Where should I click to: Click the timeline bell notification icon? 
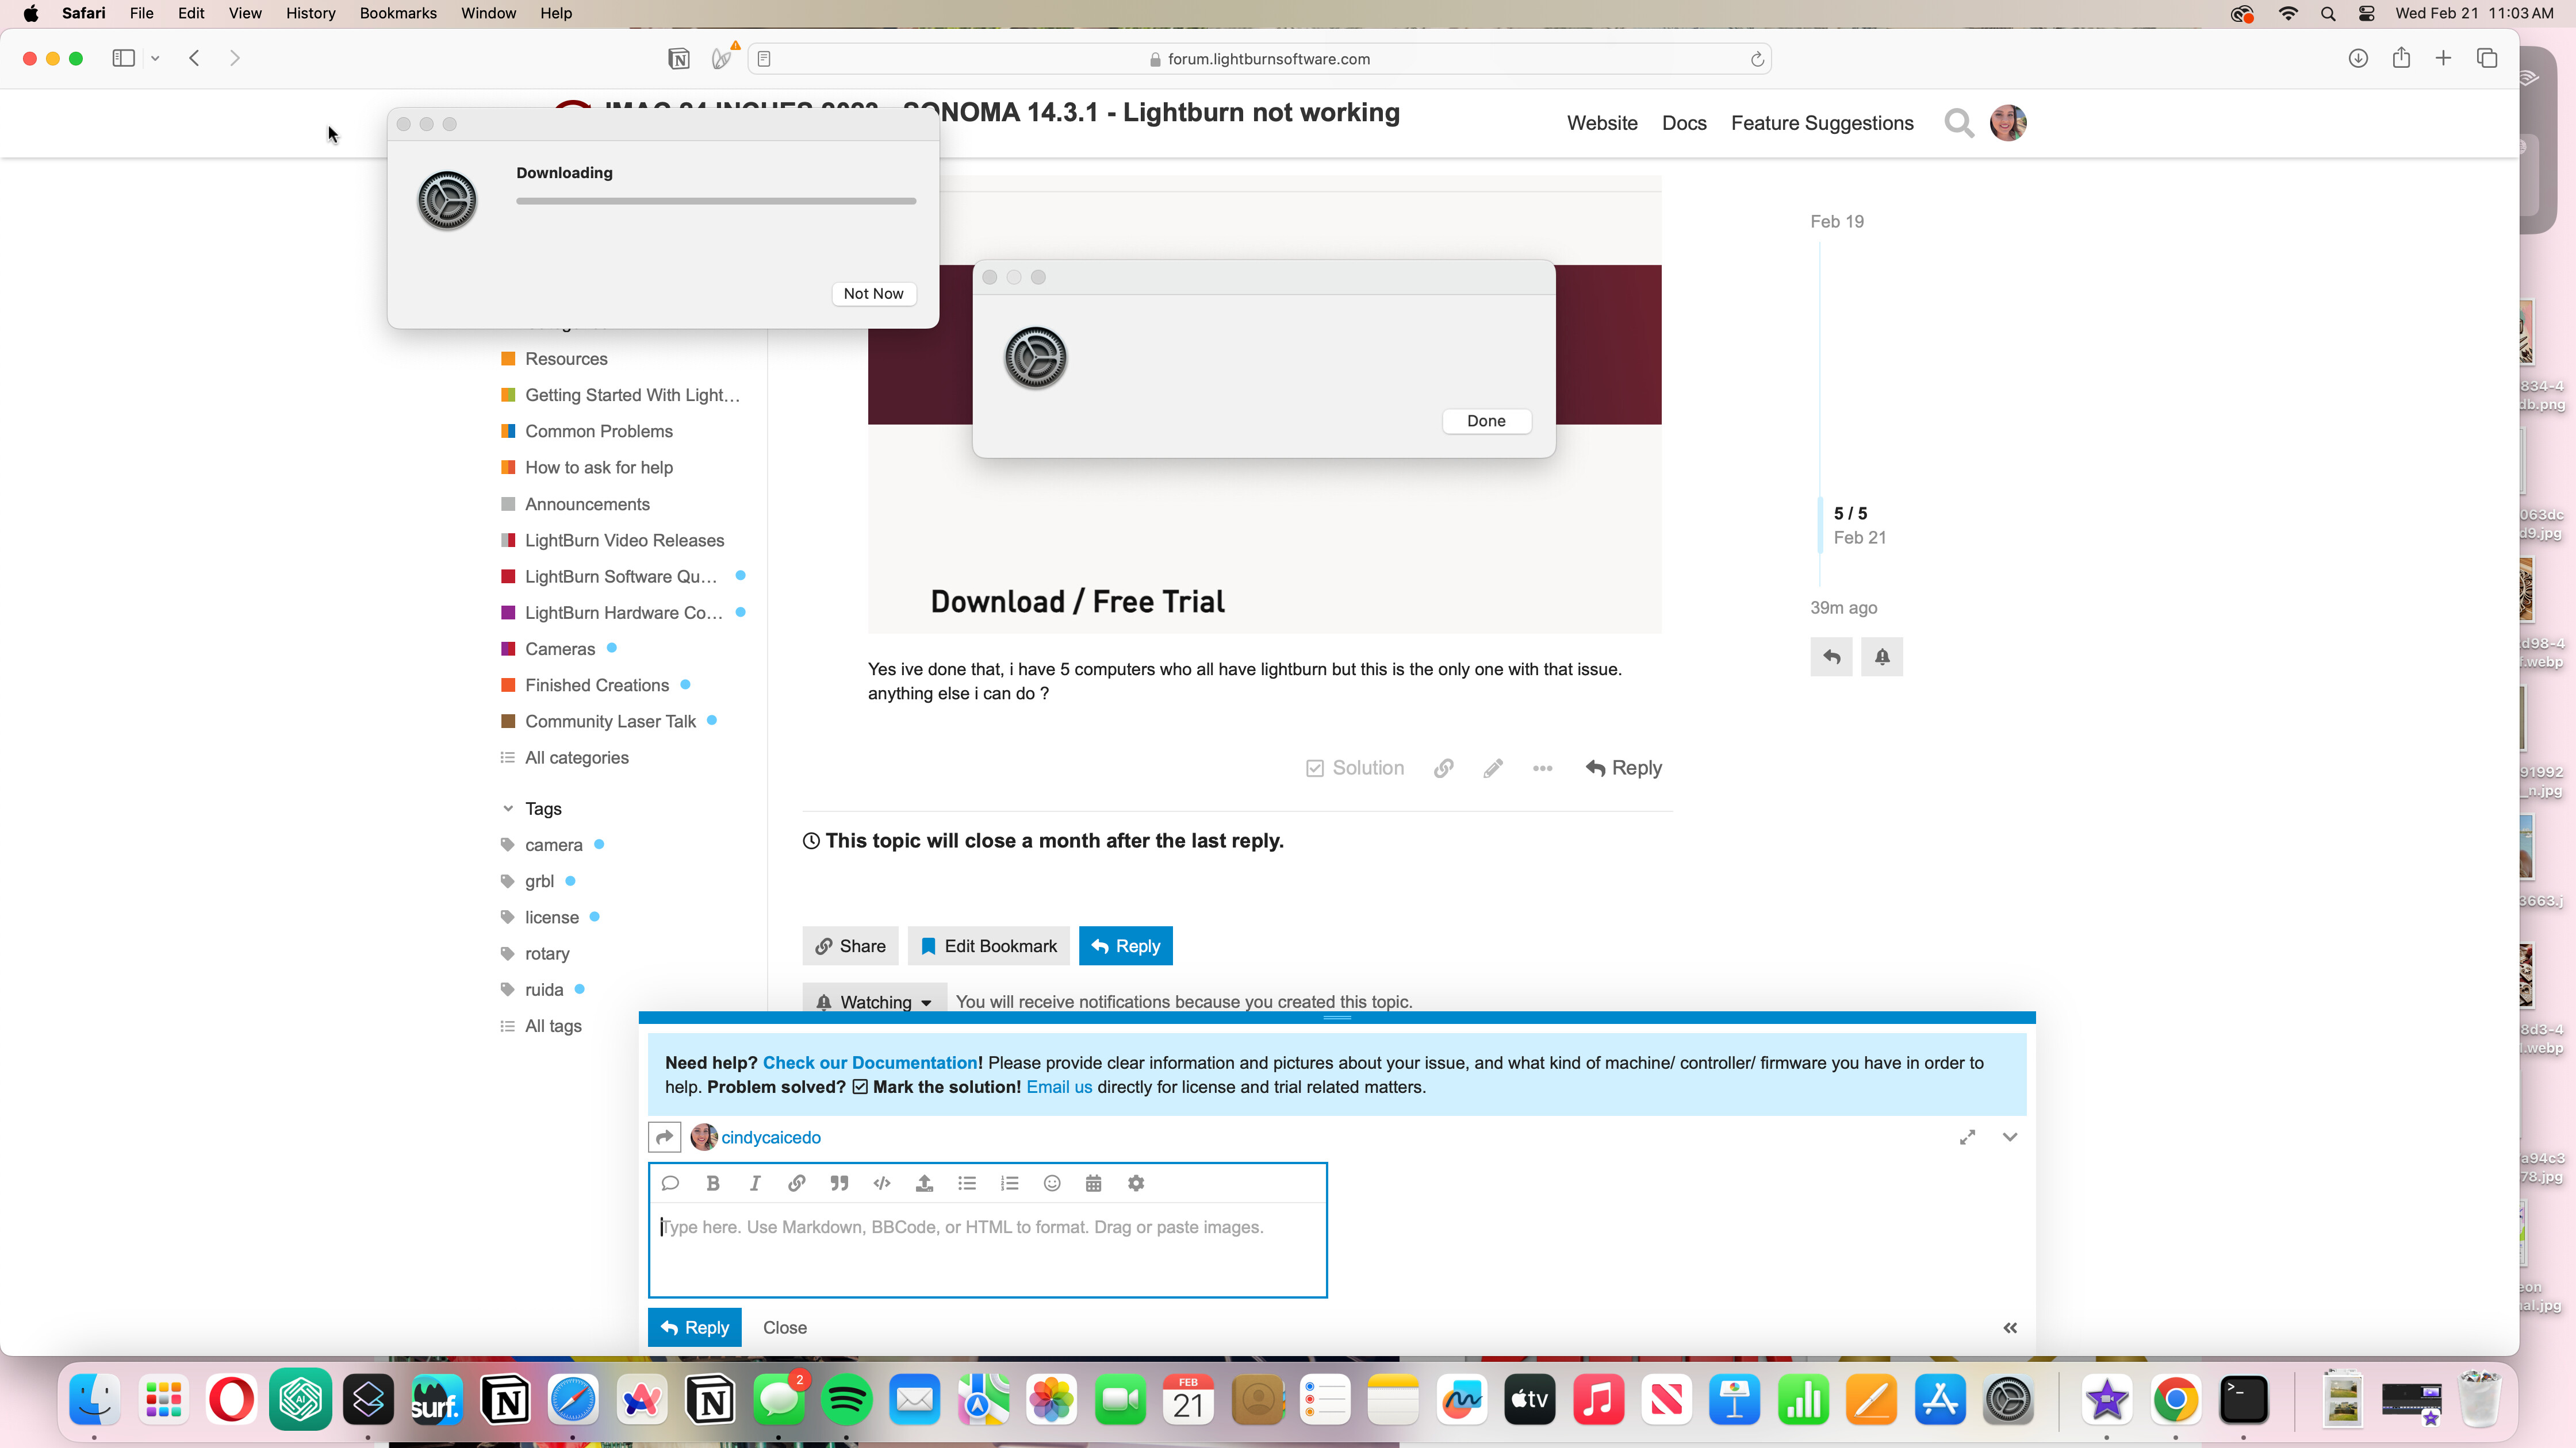click(1882, 657)
